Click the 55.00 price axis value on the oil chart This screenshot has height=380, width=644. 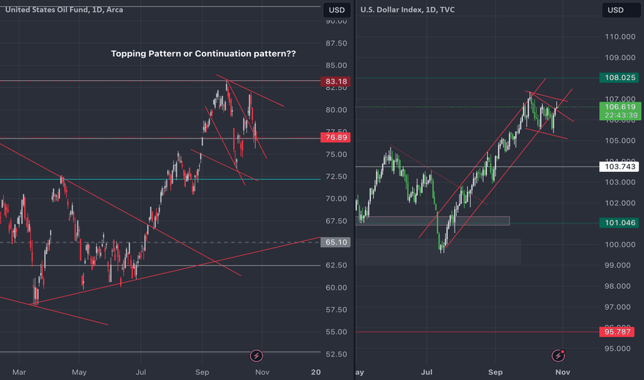tap(336, 332)
